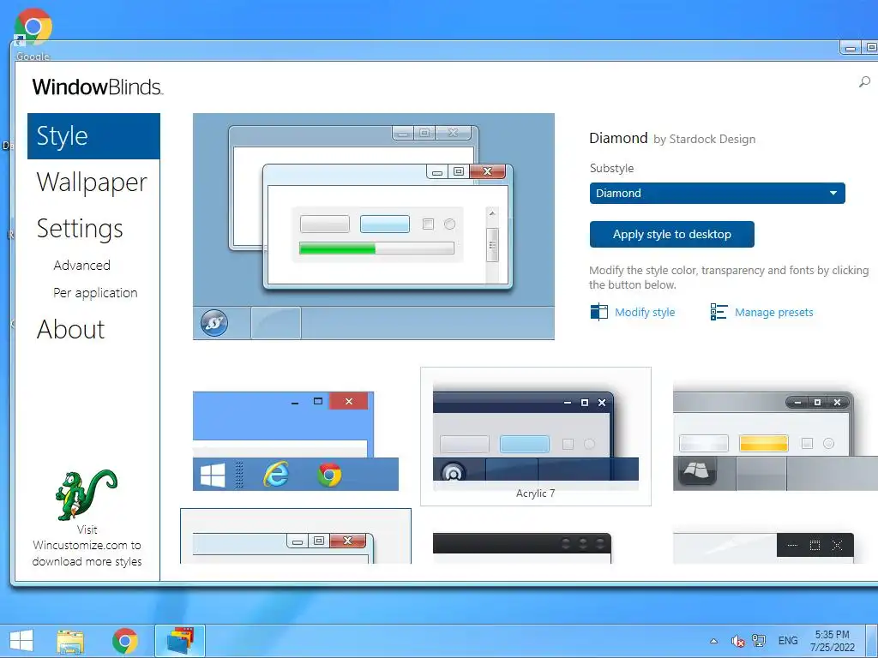Click Apply style to desktop button
The height and width of the screenshot is (658, 878).
(672, 234)
